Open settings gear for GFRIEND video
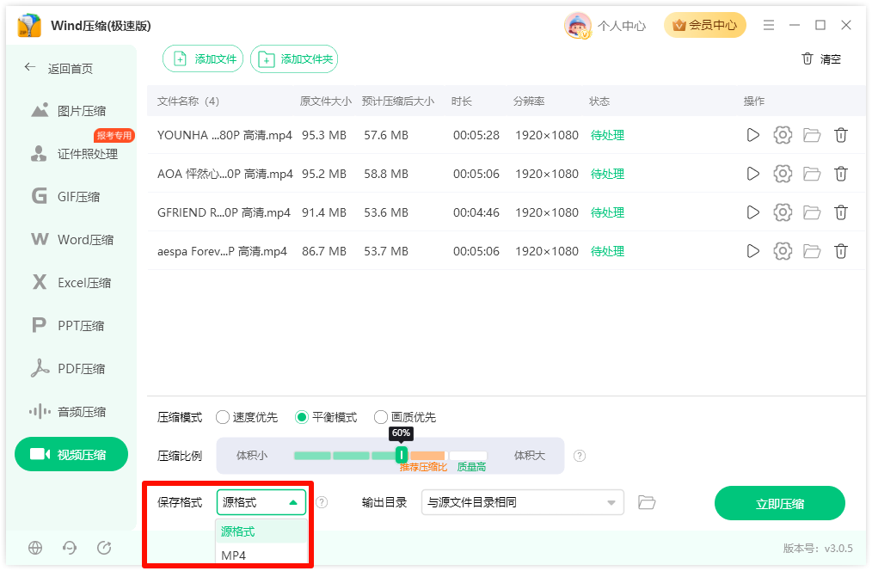This screenshot has height=571, width=872. tap(783, 212)
